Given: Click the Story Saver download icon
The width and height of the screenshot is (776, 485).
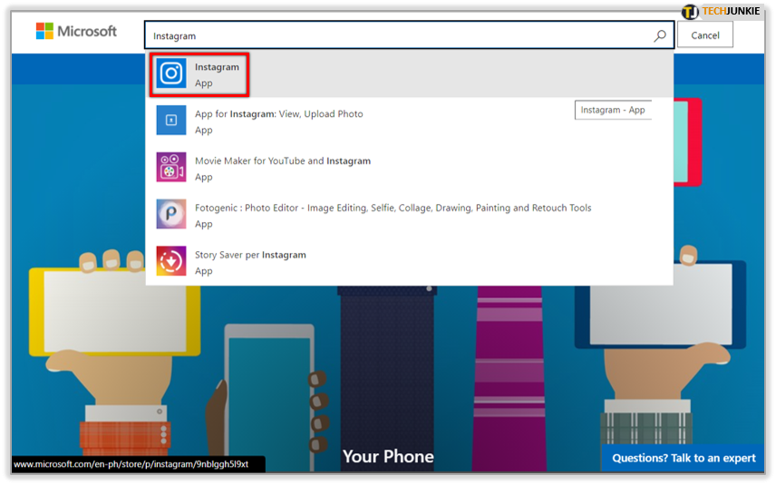Looking at the screenshot, I should [x=171, y=261].
